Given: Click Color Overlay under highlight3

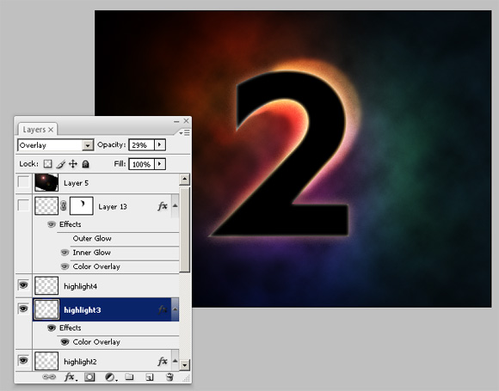Looking at the screenshot, I should pyautogui.click(x=96, y=342).
